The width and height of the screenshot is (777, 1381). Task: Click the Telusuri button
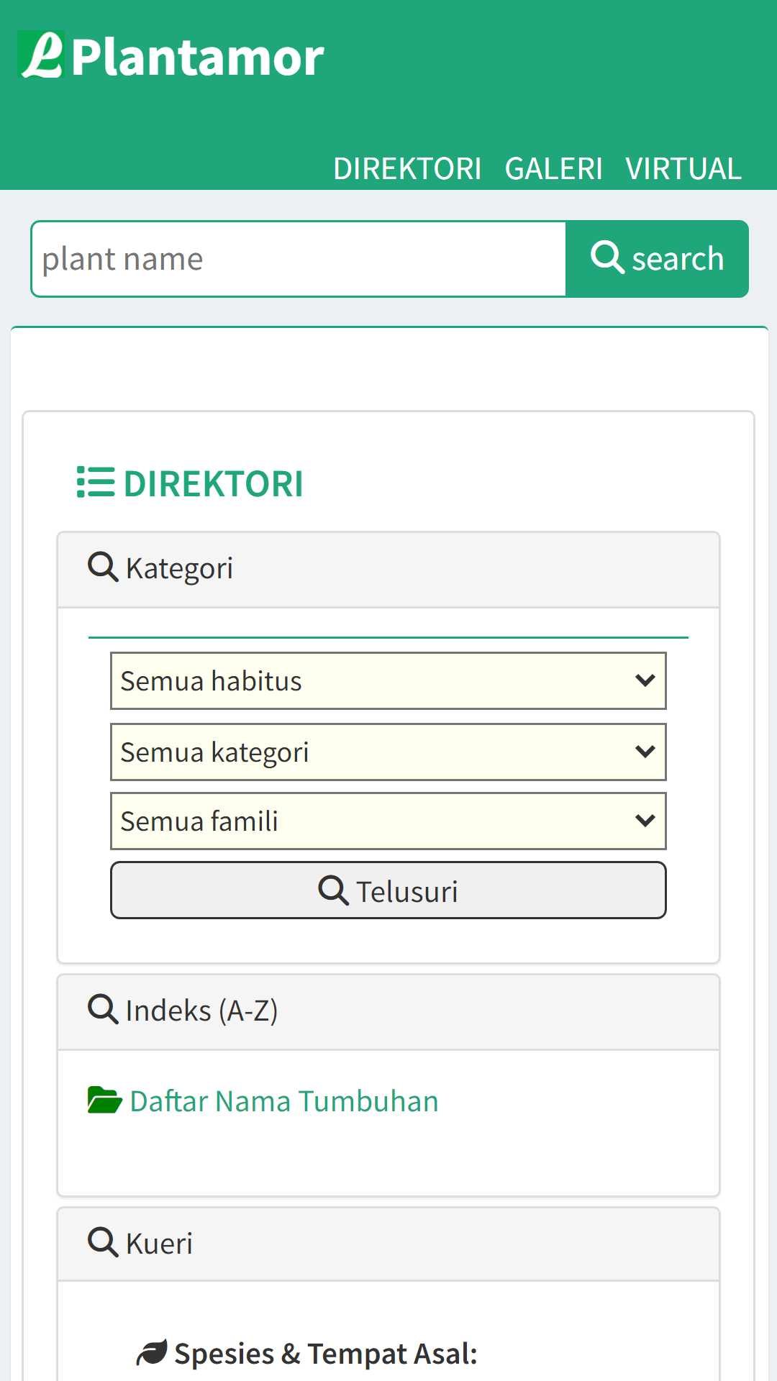[x=388, y=890]
